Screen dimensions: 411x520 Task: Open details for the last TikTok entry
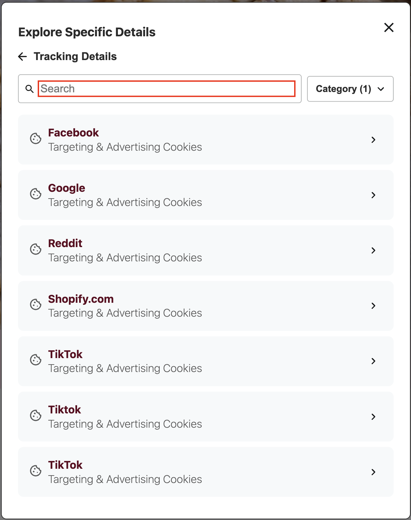[374, 472]
